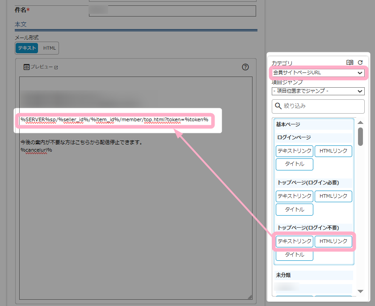
Task: Click the ログインページ heading
Action: point(314,137)
